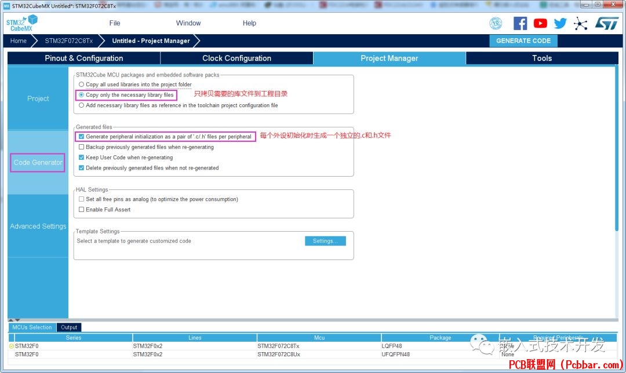Switch to MCUs Selection bottom tab
The height and width of the screenshot is (373, 626).
pos(32,327)
